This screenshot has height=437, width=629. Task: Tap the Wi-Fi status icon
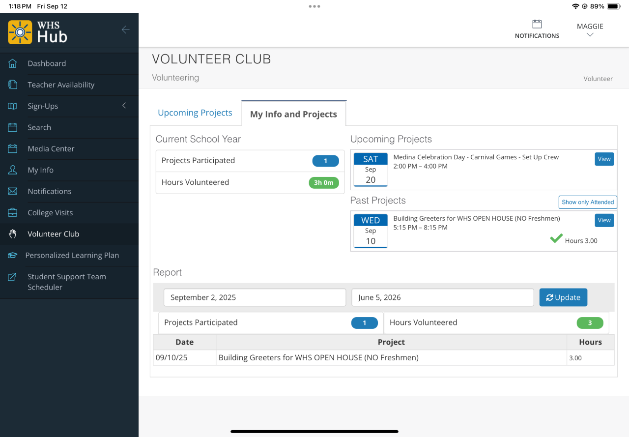tap(575, 6)
